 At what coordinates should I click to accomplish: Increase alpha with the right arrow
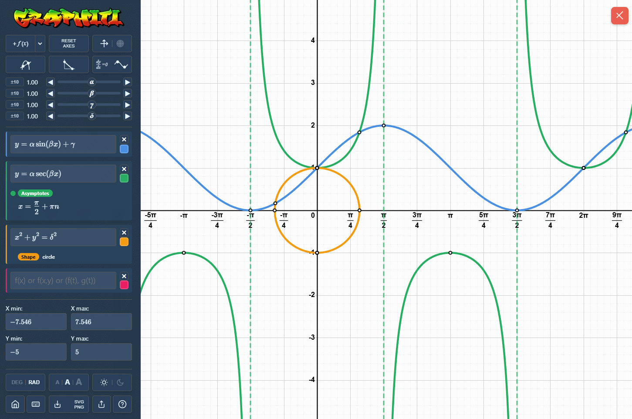[128, 82]
